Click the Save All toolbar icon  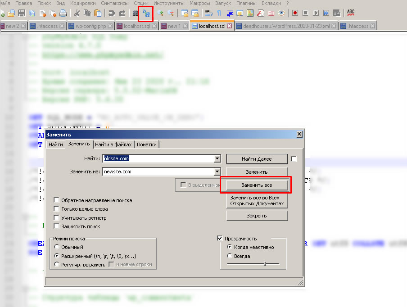[x=32, y=13]
